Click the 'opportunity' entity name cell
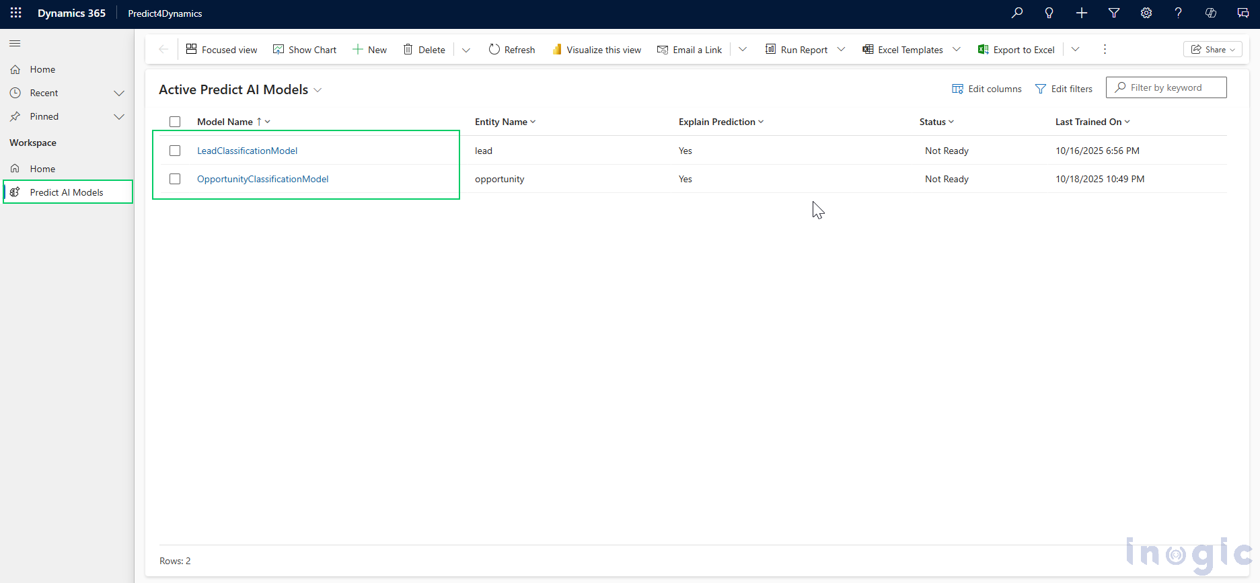The height and width of the screenshot is (583, 1260). pyautogui.click(x=499, y=179)
